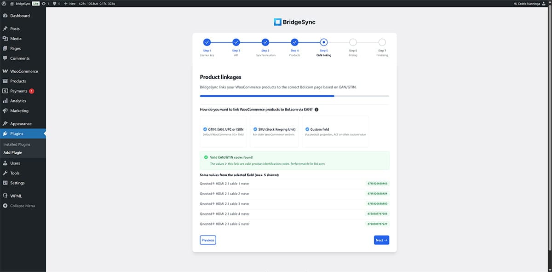Click the sync progress bar
Viewport: 552px width, 272px height.
coord(294,96)
